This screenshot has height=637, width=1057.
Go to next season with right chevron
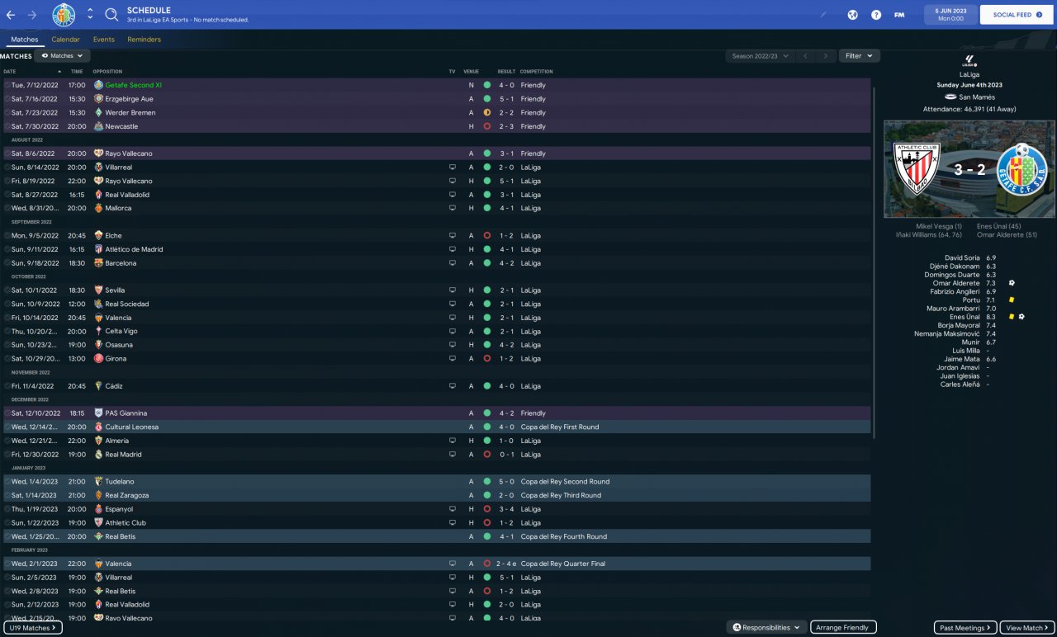click(826, 56)
